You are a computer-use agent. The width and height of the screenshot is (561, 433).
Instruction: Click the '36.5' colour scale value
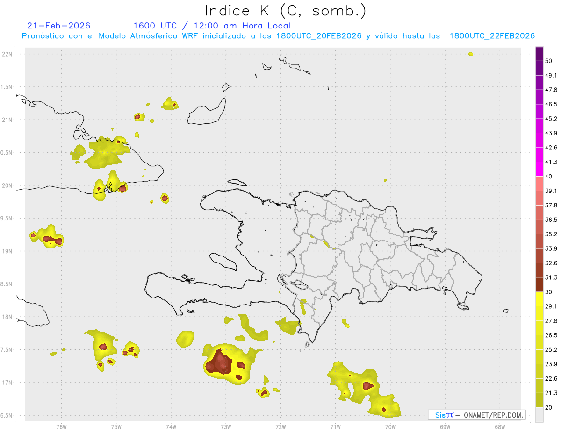[551, 220]
